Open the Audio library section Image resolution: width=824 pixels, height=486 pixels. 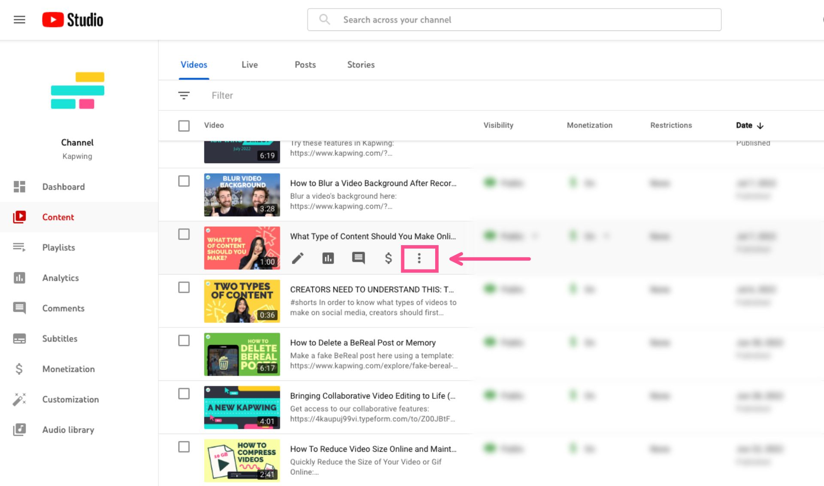tap(68, 430)
